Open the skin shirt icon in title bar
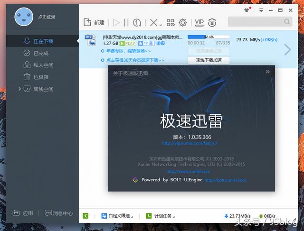 tap(247, 10)
